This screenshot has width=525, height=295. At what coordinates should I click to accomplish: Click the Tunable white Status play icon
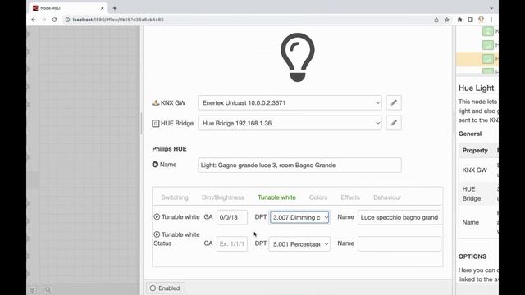coord(157,234)
